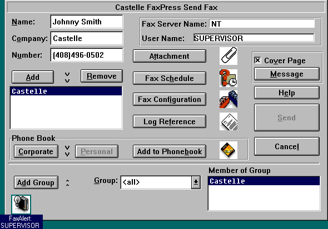The height and width of the screenshot is (229, 328).
Task: Click Add to Phonebook
Action: pyautogui.click(x=170, y=151)
